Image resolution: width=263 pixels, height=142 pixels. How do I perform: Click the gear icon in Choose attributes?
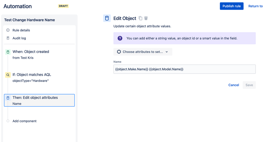click(x=119, y=52)
